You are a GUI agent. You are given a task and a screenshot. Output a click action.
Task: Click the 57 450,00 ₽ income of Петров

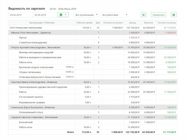point(133,47)
